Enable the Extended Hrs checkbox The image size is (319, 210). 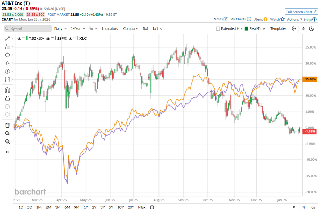tap(218, 29)
